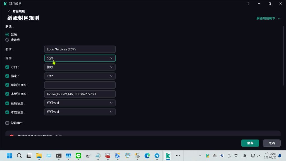Open Telegram from the taskbar
Screen dimensions: 286x161
point(157,156)
